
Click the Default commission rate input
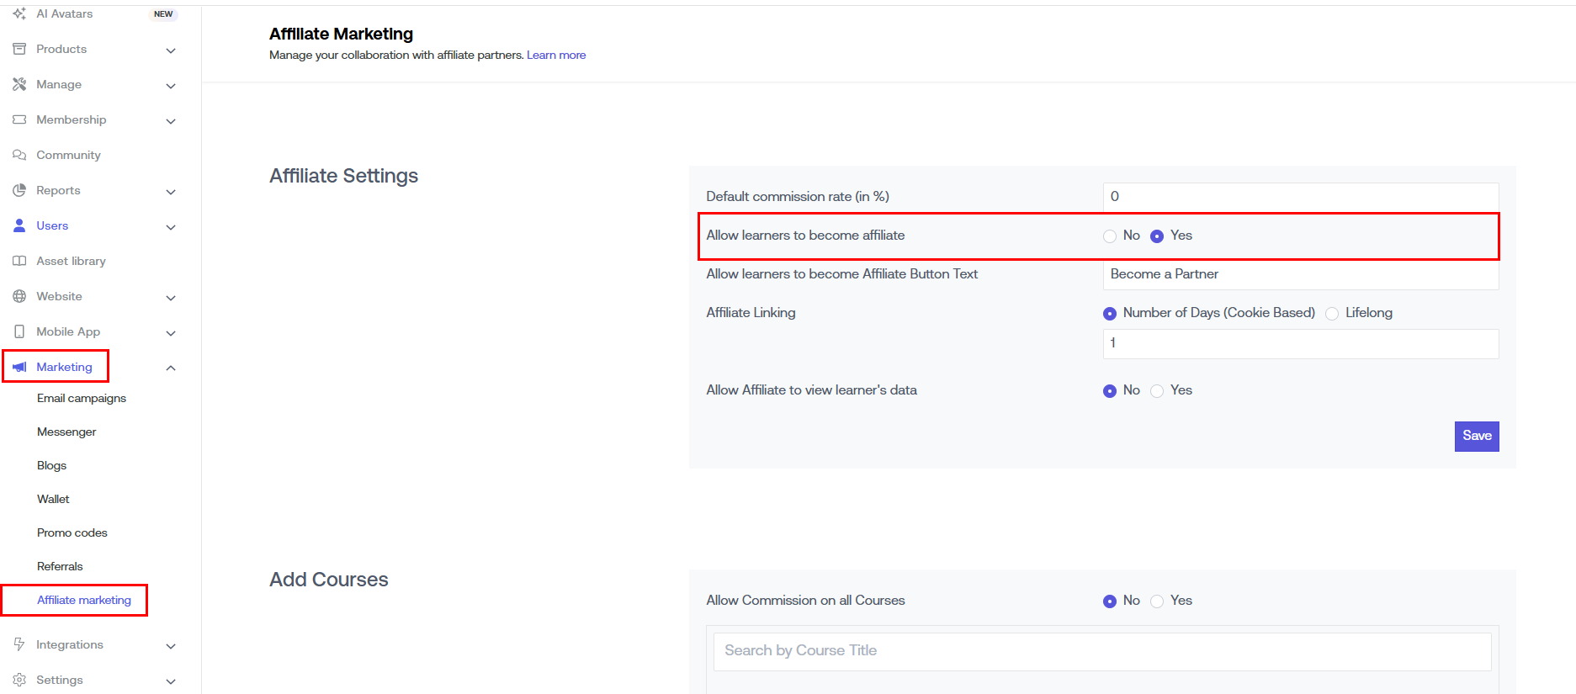(x=1300, y=197)
